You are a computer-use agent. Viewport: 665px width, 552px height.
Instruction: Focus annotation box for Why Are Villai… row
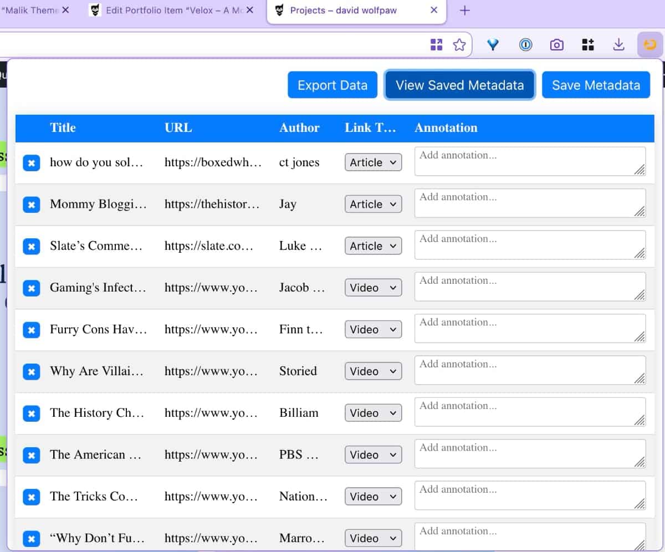[530, 370]
